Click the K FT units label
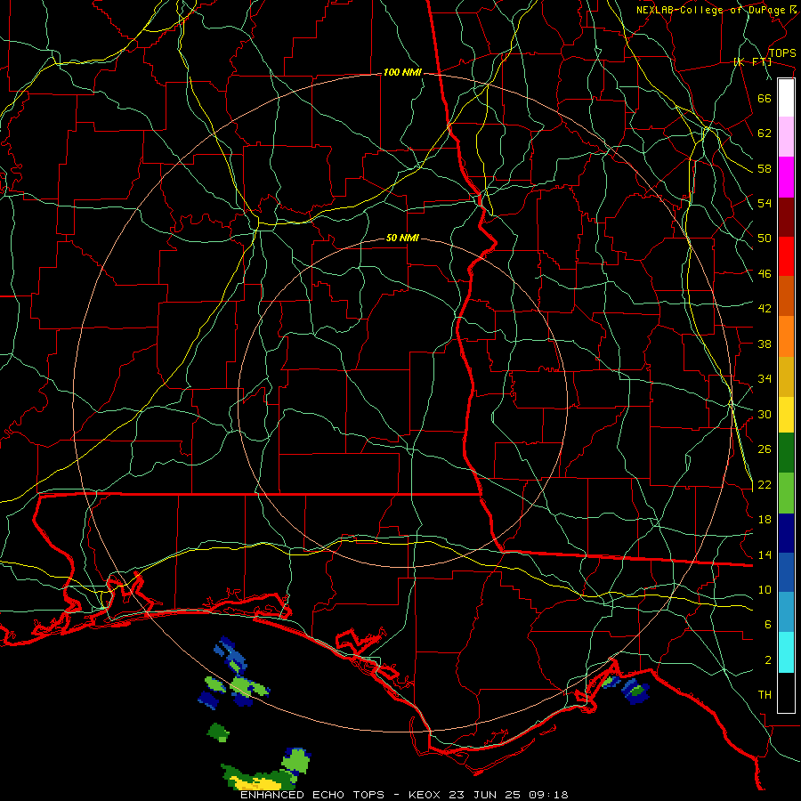 (752, 61)
